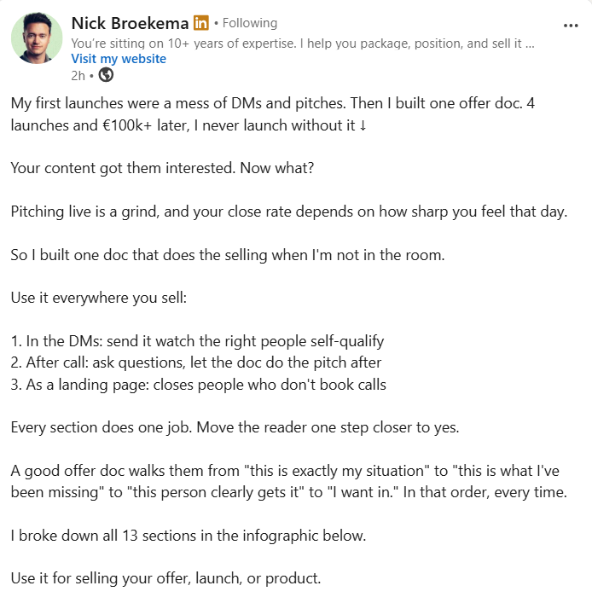Click the 'Your content got them interested' line
Image resolution: width=592 pixels, height=603 pixels.
162,168
